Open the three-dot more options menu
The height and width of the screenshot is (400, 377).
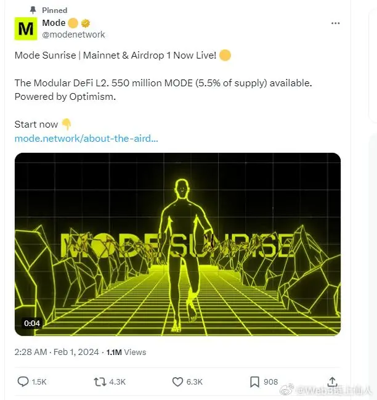tap(335, 23)
